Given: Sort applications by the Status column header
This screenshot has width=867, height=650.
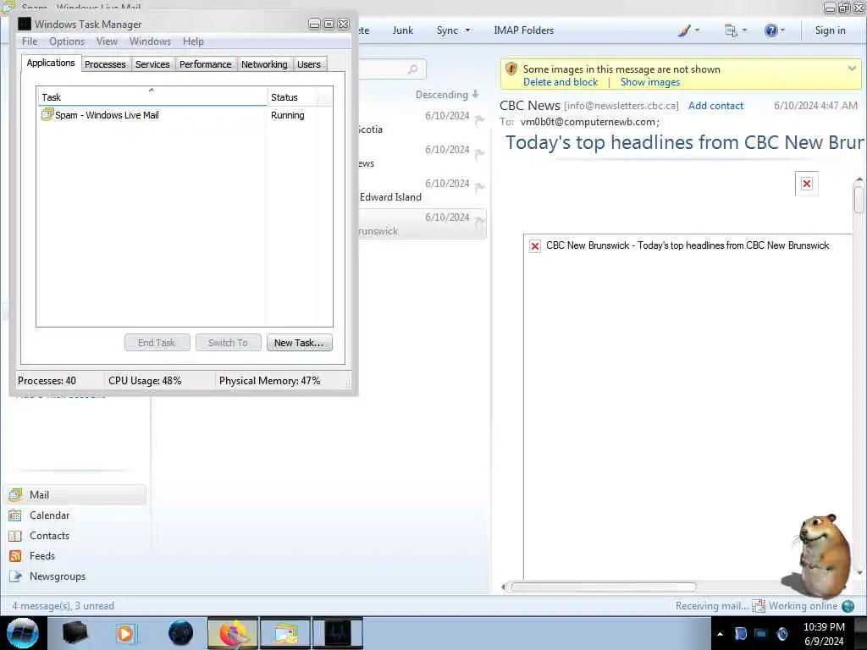Looking at the screenshot, I should (292, 96).
